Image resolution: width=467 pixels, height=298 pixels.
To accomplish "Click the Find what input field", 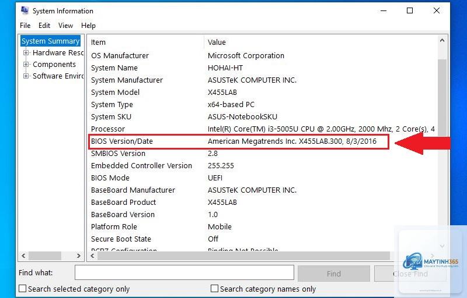I will point(184,272).
